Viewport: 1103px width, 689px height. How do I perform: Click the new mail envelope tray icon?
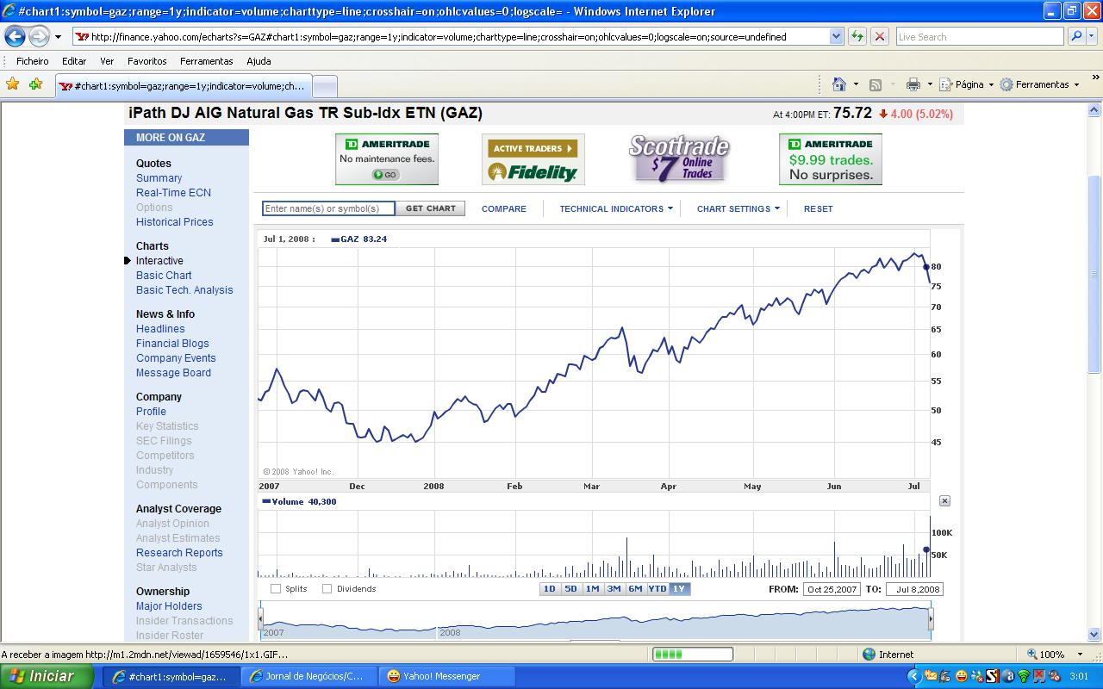931,676
